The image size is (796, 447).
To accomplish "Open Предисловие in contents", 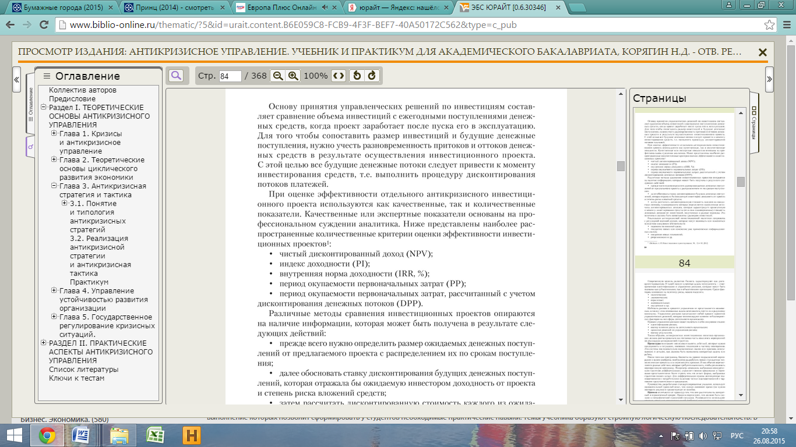I will pos(72,99).
